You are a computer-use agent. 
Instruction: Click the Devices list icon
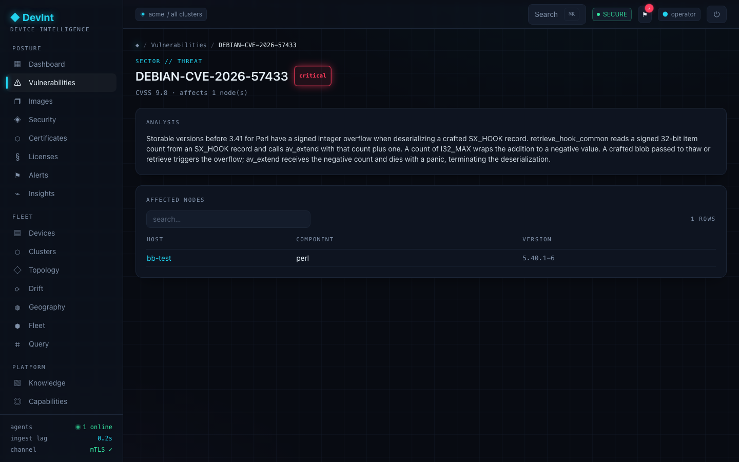[17, 233]
